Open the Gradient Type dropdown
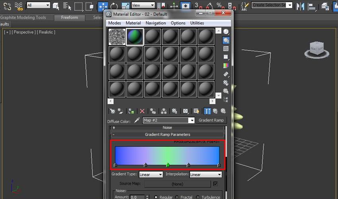The height and width of the screenshot is (199, 338). point(151,174)
